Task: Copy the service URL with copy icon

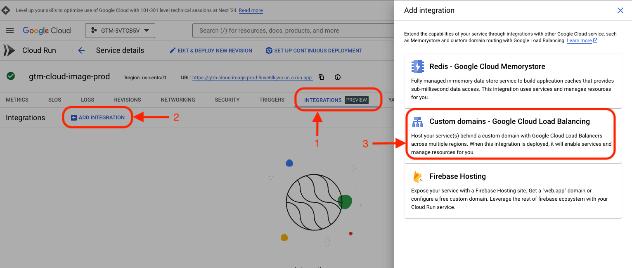Action: (x=321, y=77)
